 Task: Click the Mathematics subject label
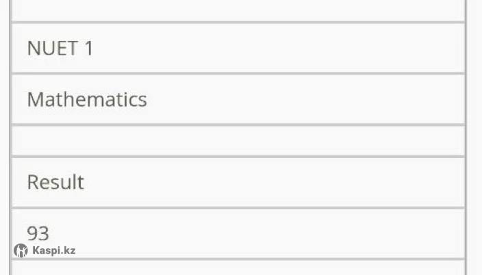(x=87, y=100)
